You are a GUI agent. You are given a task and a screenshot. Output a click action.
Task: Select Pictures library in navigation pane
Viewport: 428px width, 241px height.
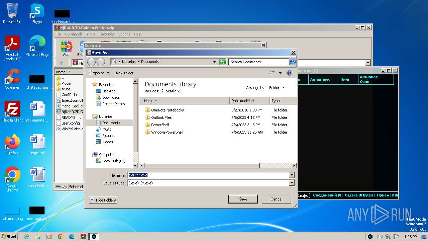tap(109, 136)
